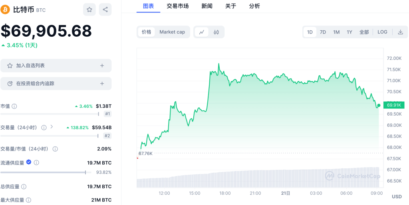Viewport: 409px width, 205px height.
Task: Expand 加入自选列表 plus button
Action: (102, 65)
